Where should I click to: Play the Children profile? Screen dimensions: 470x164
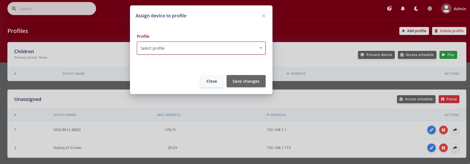click(x=448, y=55)
